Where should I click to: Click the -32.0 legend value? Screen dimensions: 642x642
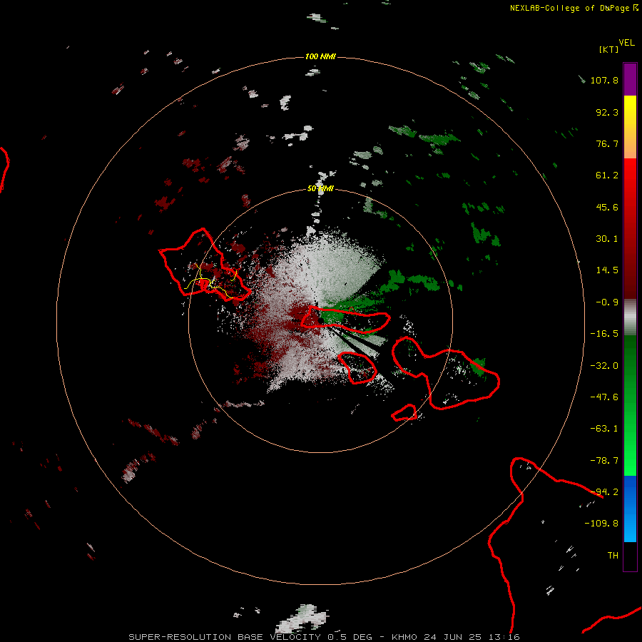(x=604, y=366)
